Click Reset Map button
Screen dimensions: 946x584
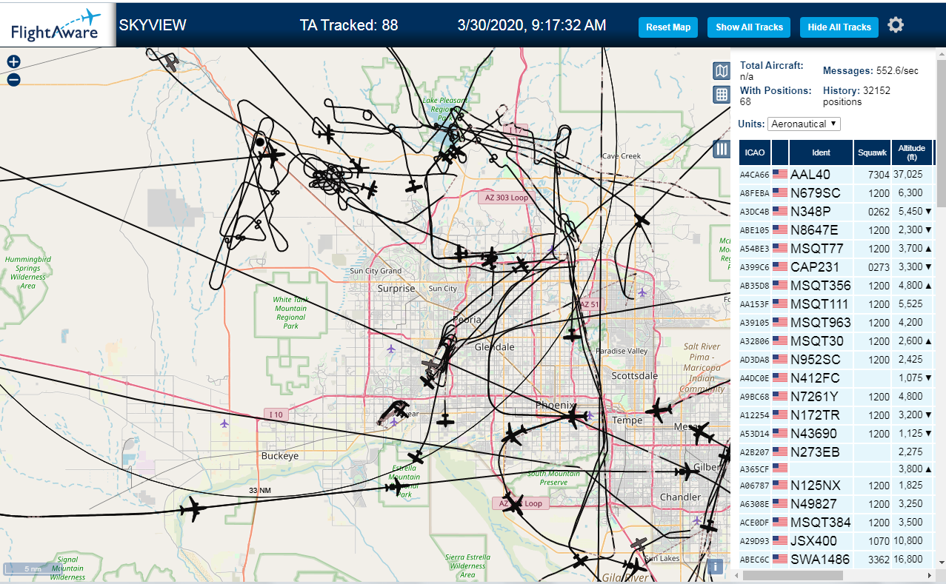tap(668, 27)
